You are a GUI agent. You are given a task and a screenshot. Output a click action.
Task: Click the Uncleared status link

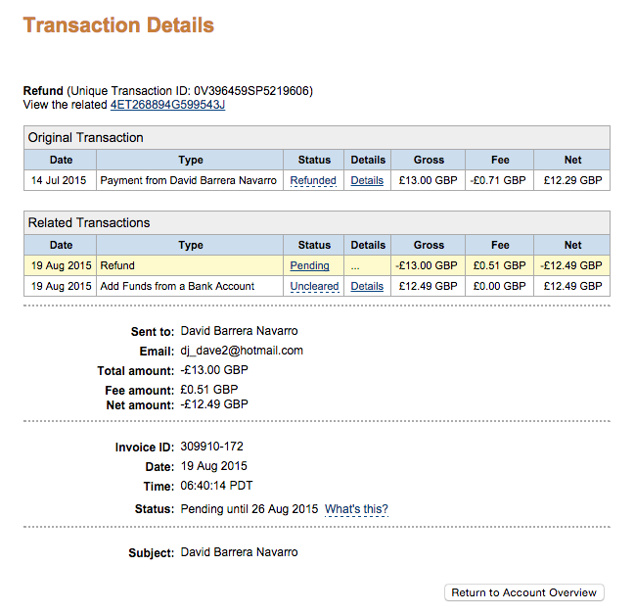314,286
